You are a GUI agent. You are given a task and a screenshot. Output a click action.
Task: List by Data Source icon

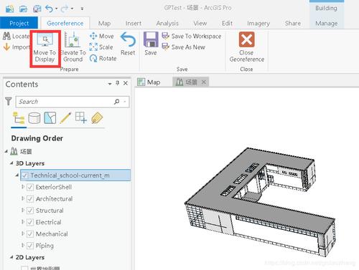point(34,117)
